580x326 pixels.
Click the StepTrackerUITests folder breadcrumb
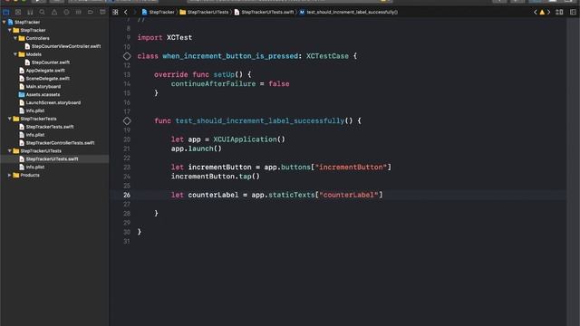(x=204, y=12)
